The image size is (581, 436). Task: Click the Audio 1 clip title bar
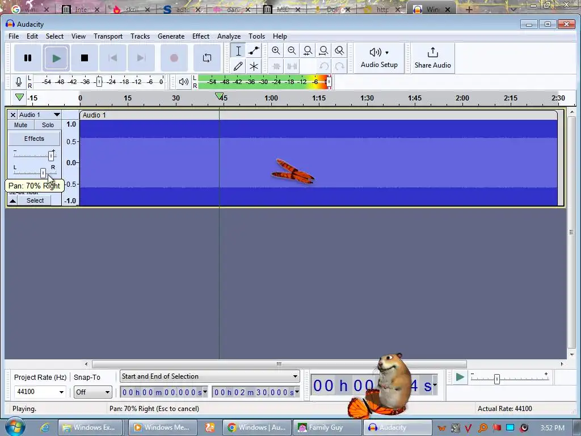click(x=318, y=115)
